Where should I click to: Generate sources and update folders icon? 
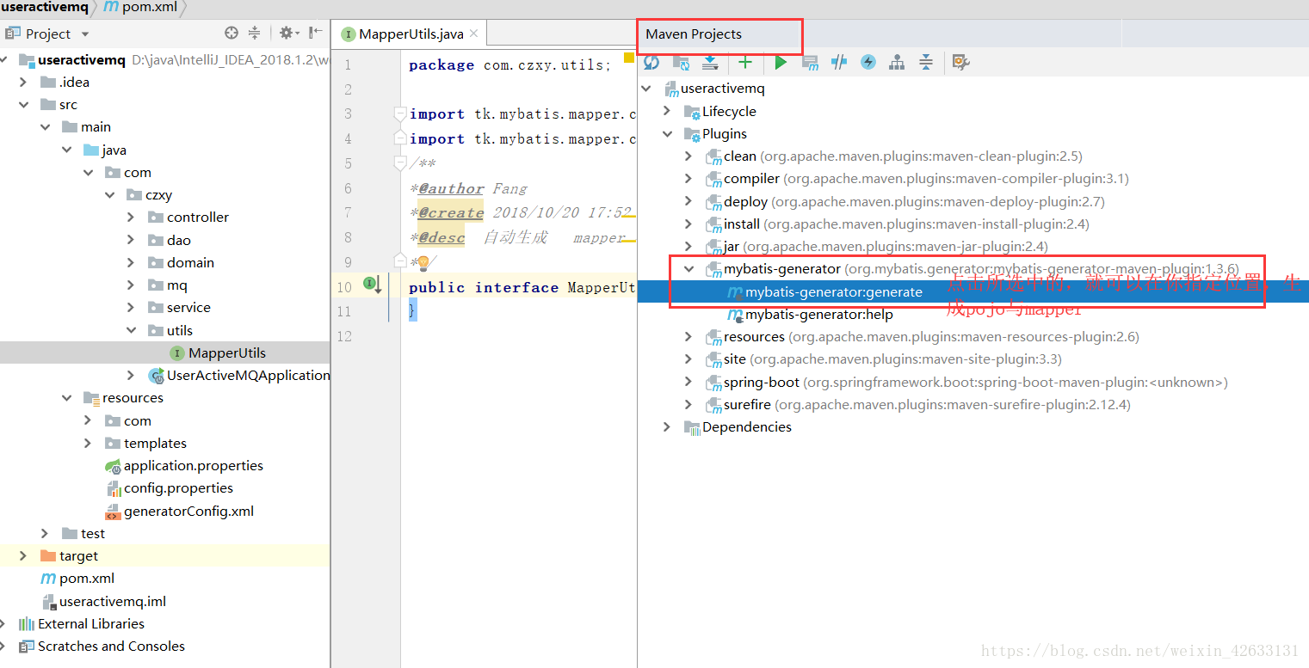pyautogui.click(x=681, y=62)
